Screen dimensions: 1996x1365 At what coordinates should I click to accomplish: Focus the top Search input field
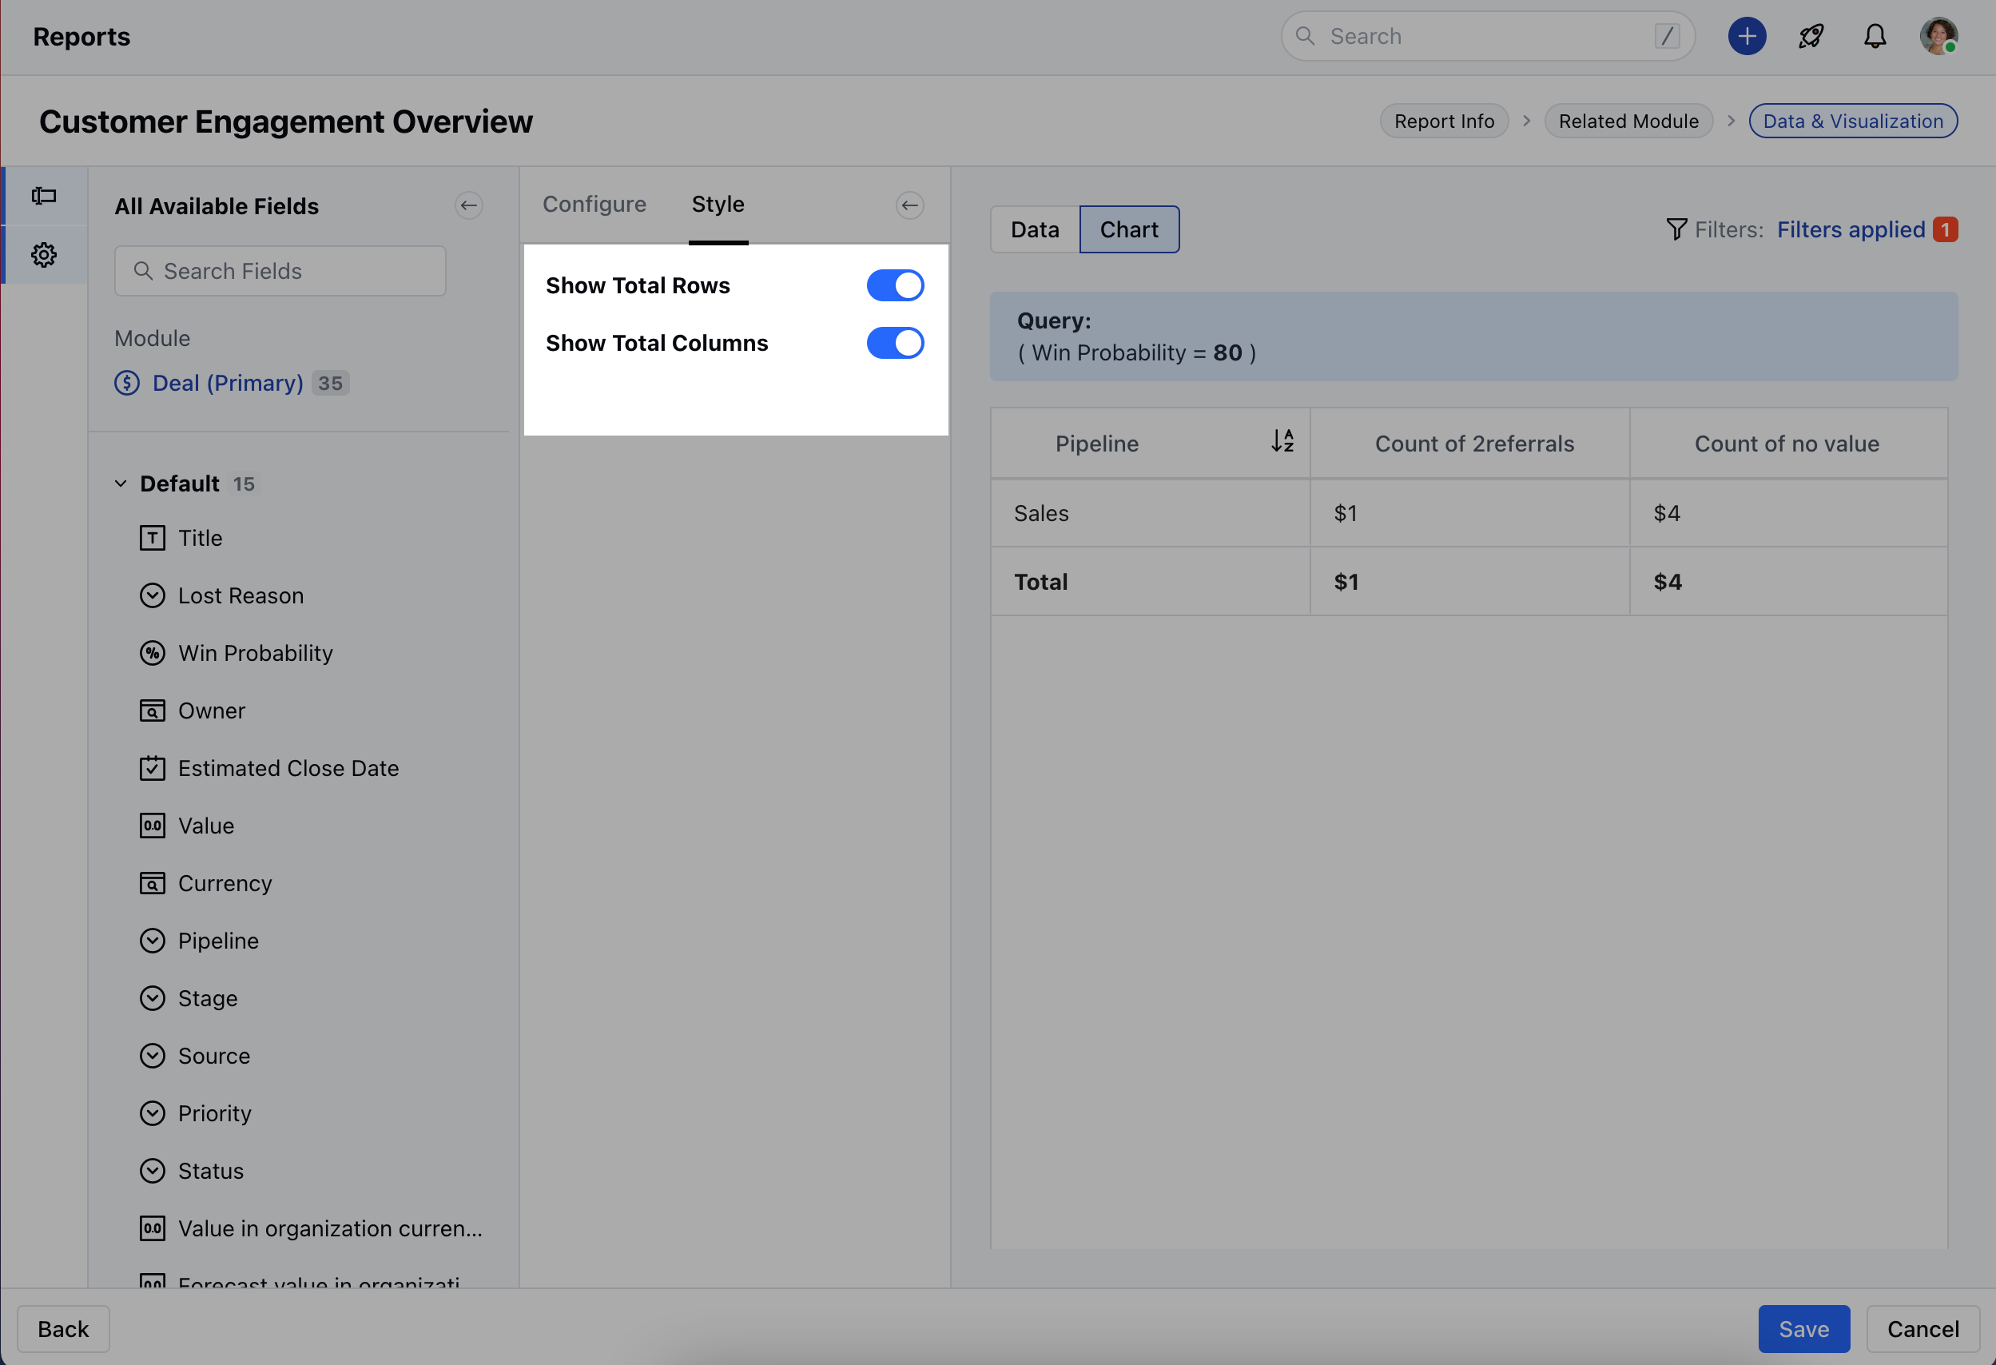click(x=1487, y=36)
